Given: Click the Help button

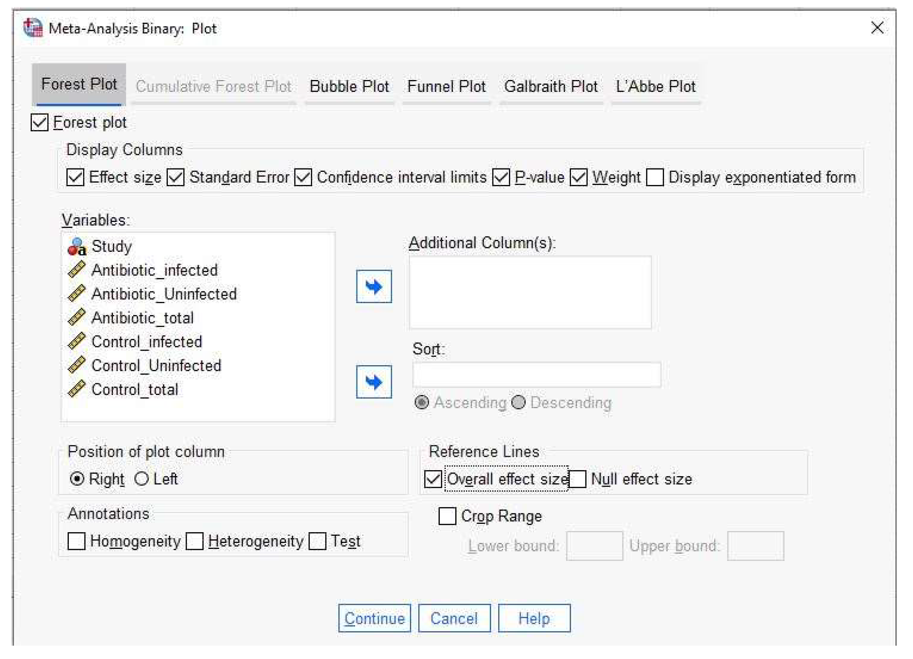Looking at the screenshot, I should point(534,618).
